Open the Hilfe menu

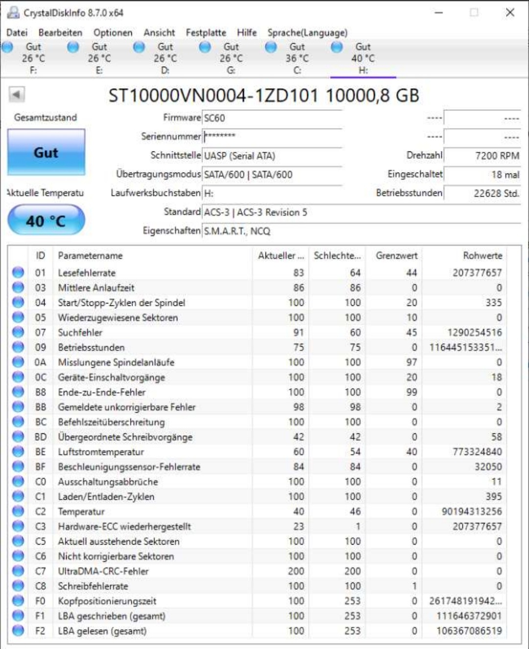coord(246,32)
